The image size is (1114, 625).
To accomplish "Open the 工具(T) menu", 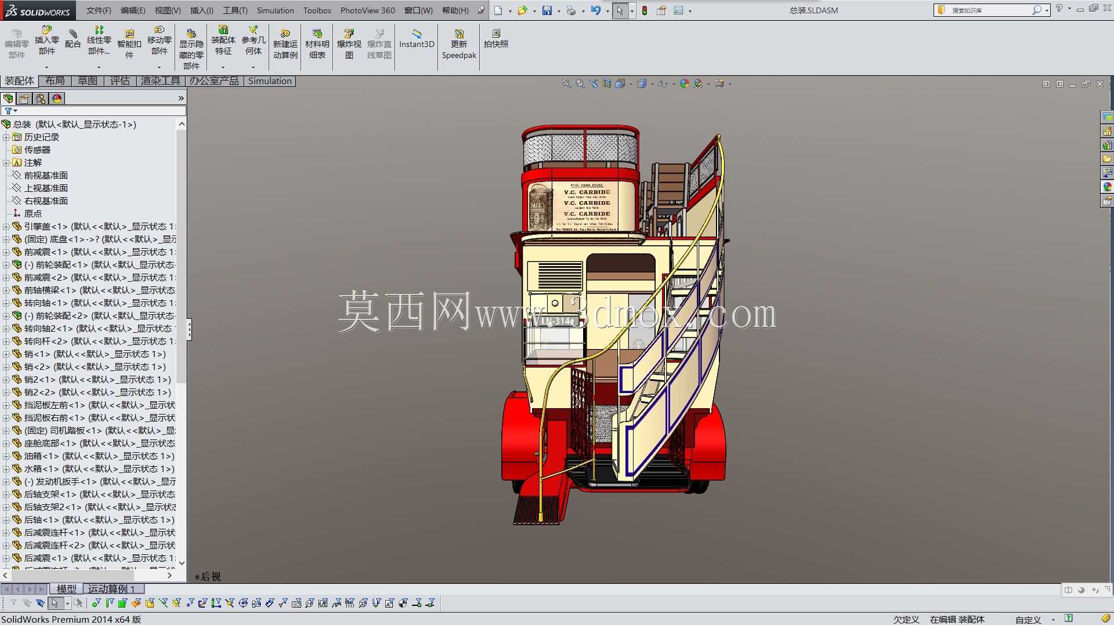I will point(235,10).
